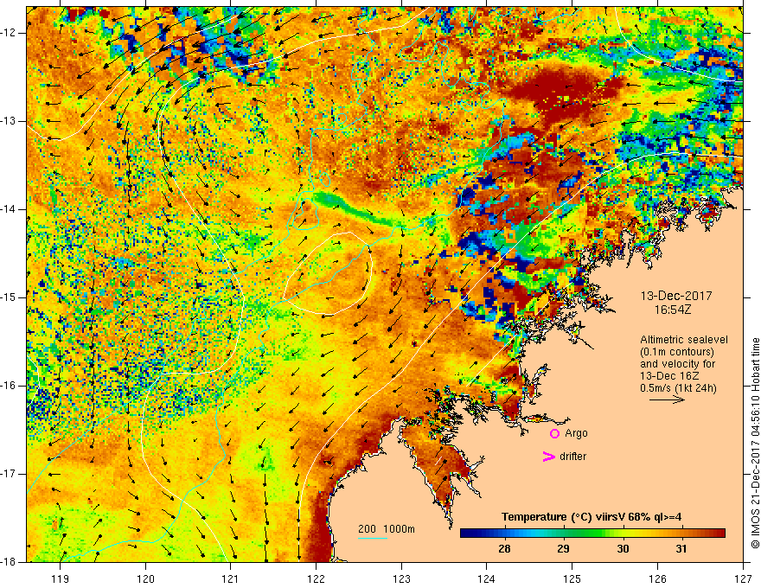Click longitude label 122 on the axis
The width and height of the screenshot is (761, 588).
pos(316,578)
